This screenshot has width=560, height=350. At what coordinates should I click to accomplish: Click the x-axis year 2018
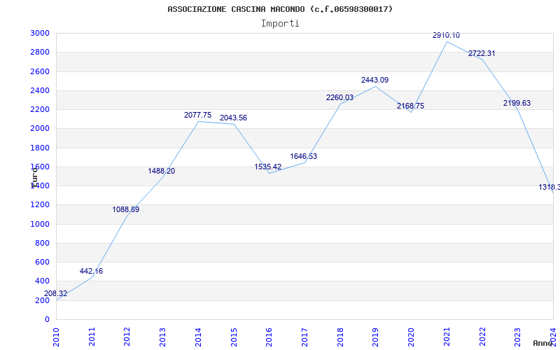[x=340, y=337]
